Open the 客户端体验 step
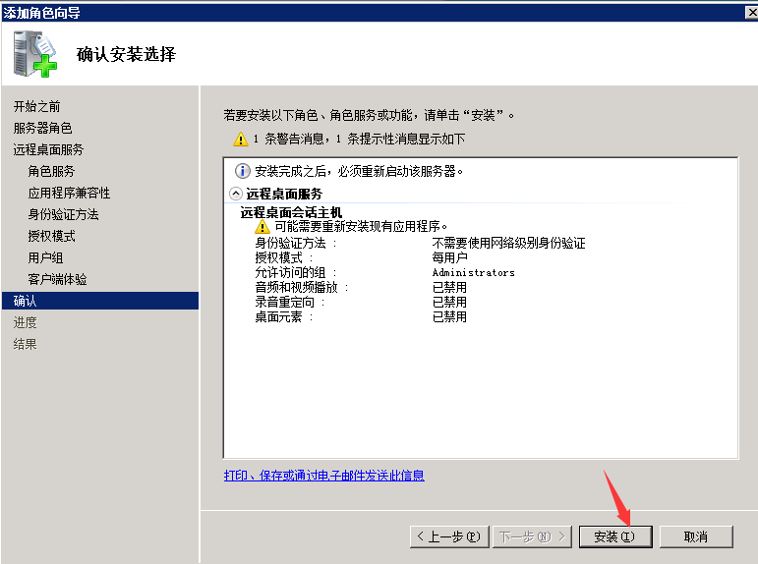Image resolution: width=758 pixels, height=564 pixels. tap(57, 279)
